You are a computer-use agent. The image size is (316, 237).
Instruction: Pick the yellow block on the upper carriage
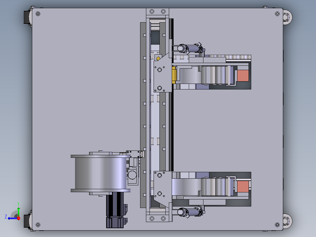[x=174, y=75]
